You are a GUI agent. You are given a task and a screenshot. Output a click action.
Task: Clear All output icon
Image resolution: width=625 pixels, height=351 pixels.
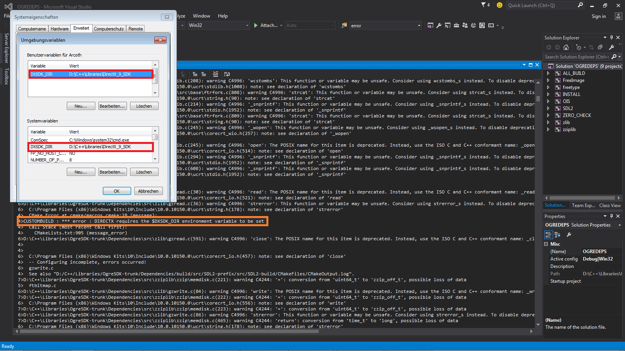(215, 74)
